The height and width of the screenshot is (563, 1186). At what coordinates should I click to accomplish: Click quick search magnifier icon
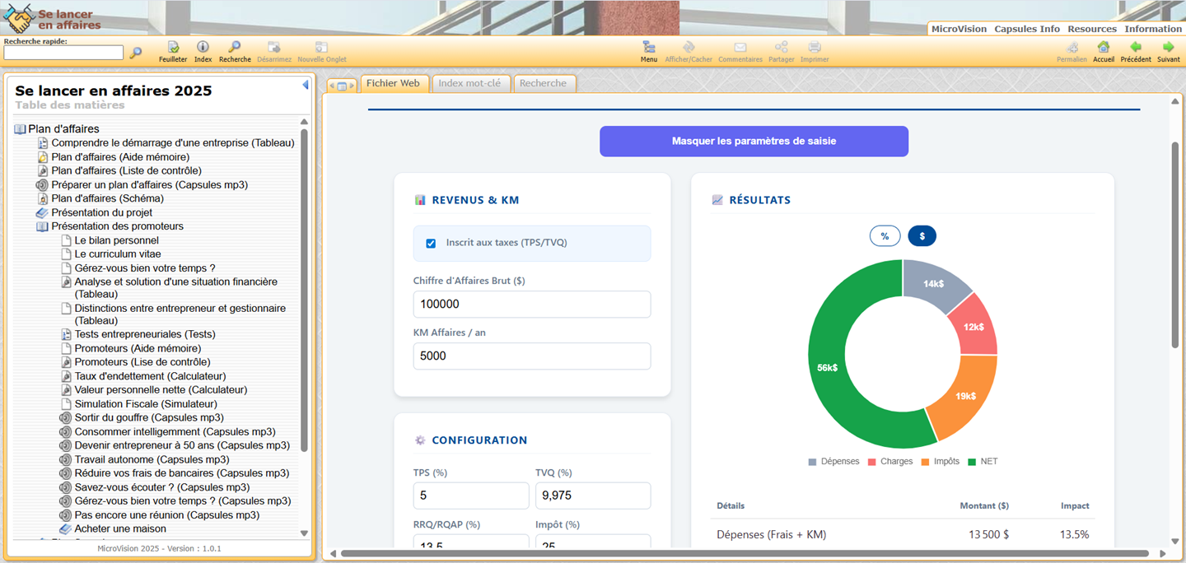pos(136,53)
